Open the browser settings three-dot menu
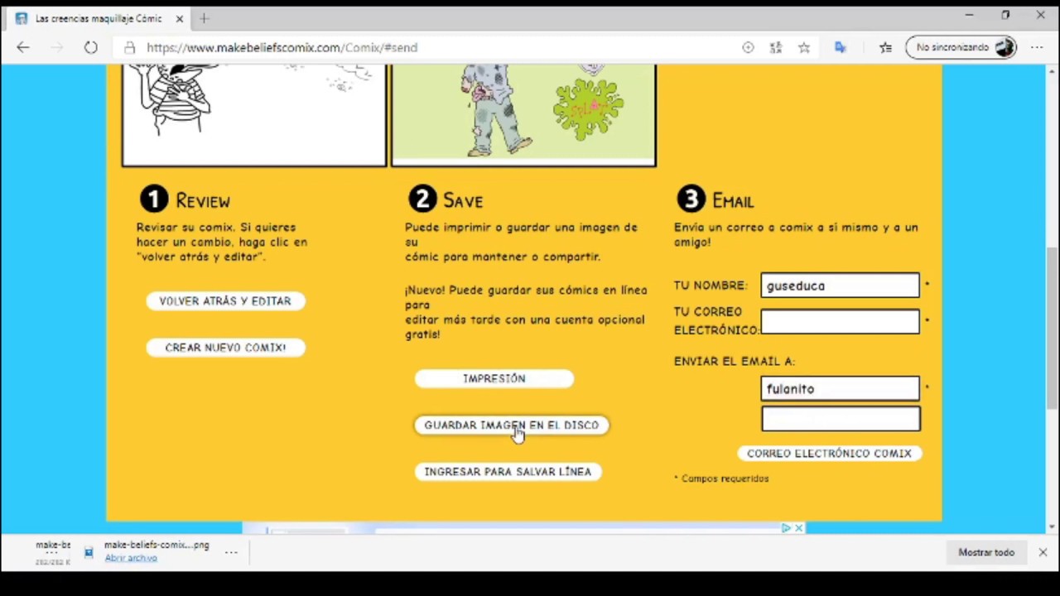 pyautogui.click(x=1037, y=48)
